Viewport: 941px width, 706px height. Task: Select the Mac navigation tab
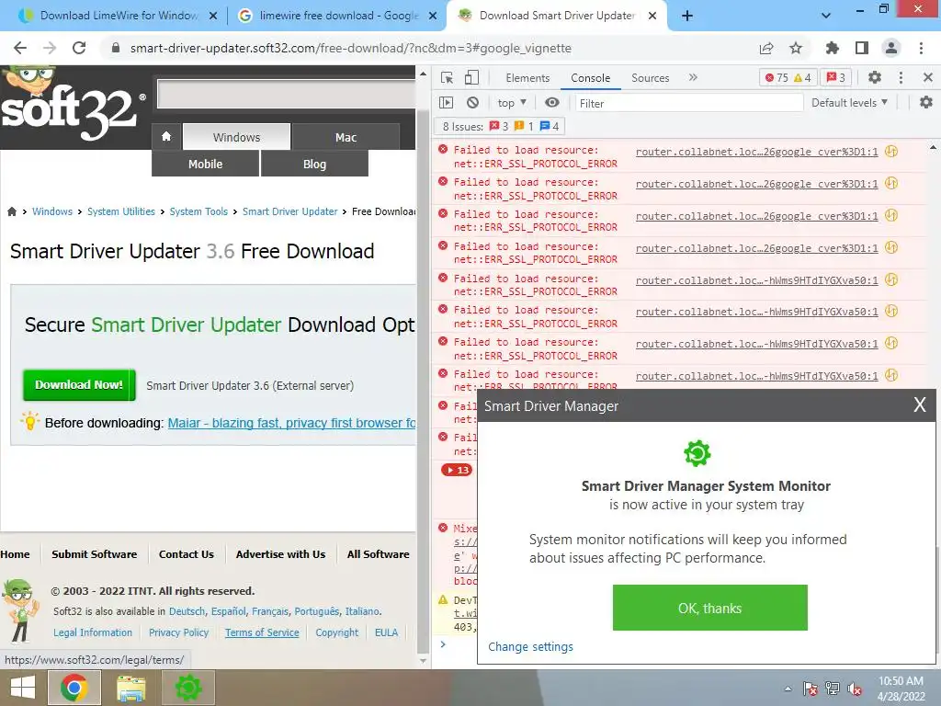346,137
